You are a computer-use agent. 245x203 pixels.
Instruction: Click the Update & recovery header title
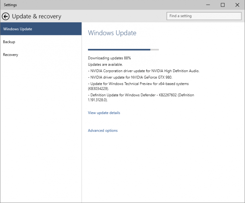click(36, 17)
